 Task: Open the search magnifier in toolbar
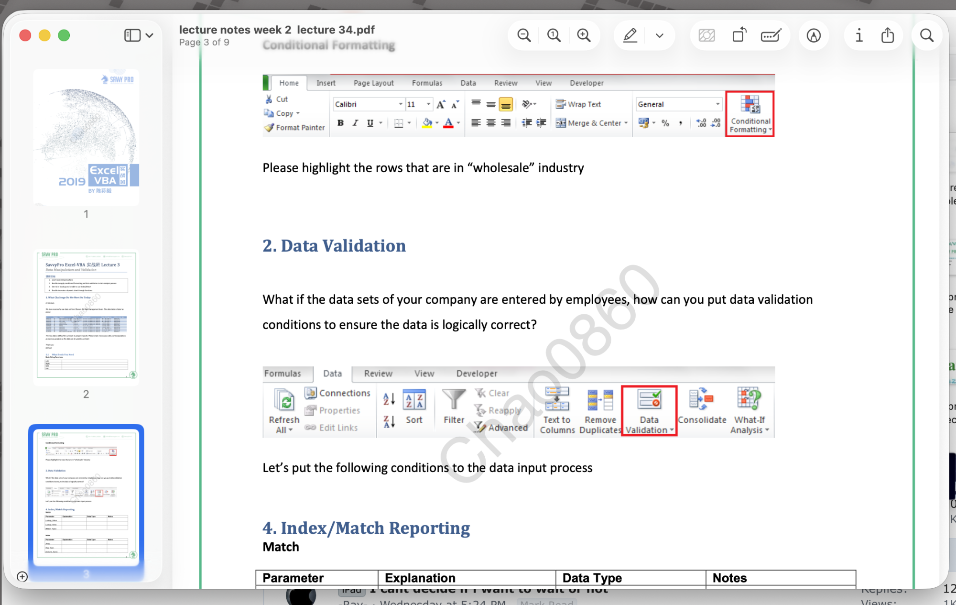point(927,35)
